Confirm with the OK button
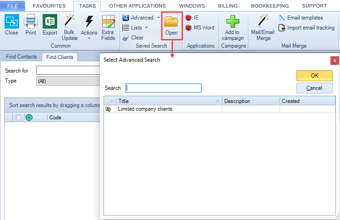 (315, 76)
